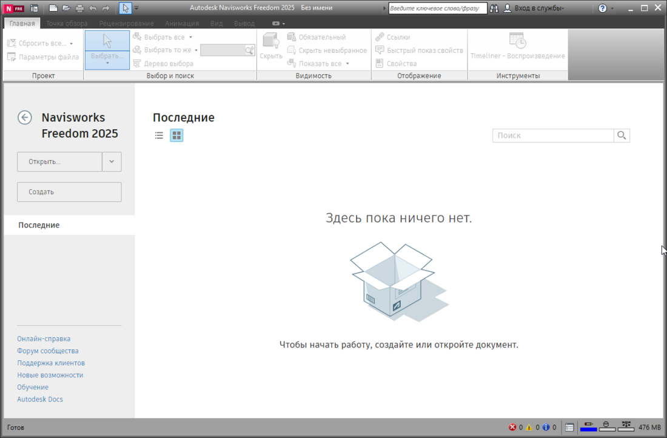
Task: Open the Онлайн-справка link
Action: (44, 339)
